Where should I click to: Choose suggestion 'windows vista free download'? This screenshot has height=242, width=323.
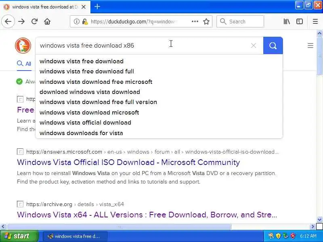[x=82, y=61]
